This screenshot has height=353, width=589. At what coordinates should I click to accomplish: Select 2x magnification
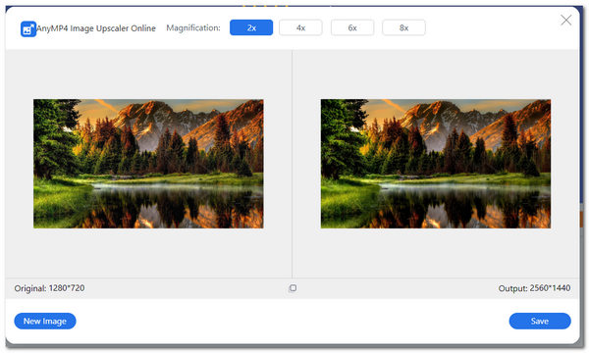pos(251,27)
